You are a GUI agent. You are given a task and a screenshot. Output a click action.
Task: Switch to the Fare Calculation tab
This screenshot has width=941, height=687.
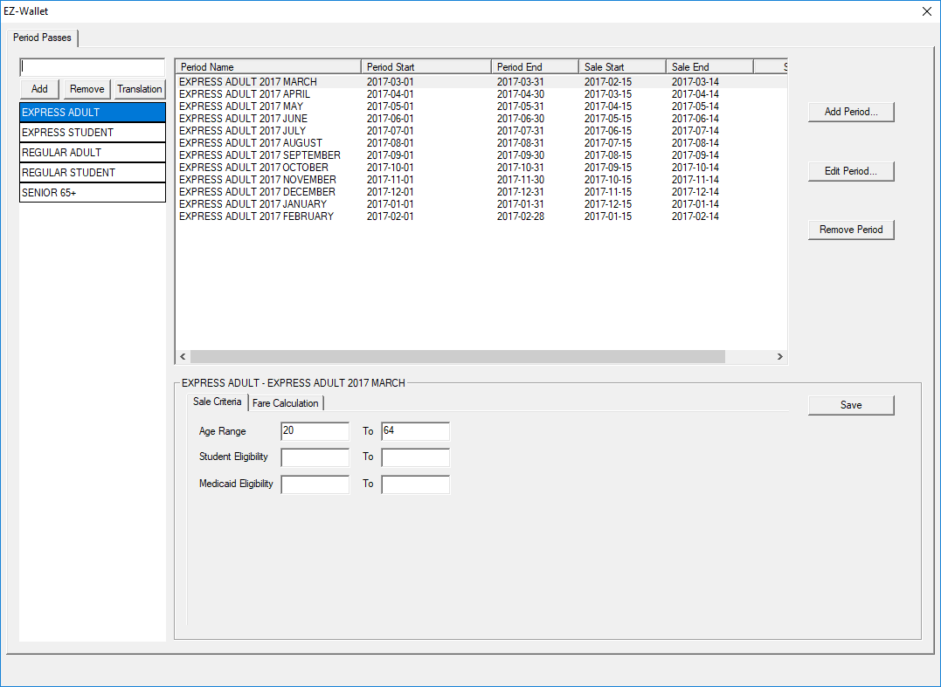pyautogui.click(x=286, y=402)
